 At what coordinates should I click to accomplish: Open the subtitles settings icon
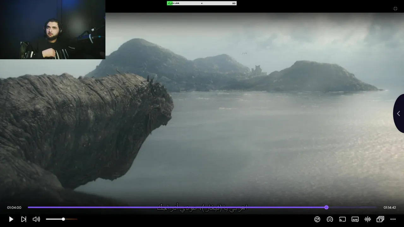[355, 219]
